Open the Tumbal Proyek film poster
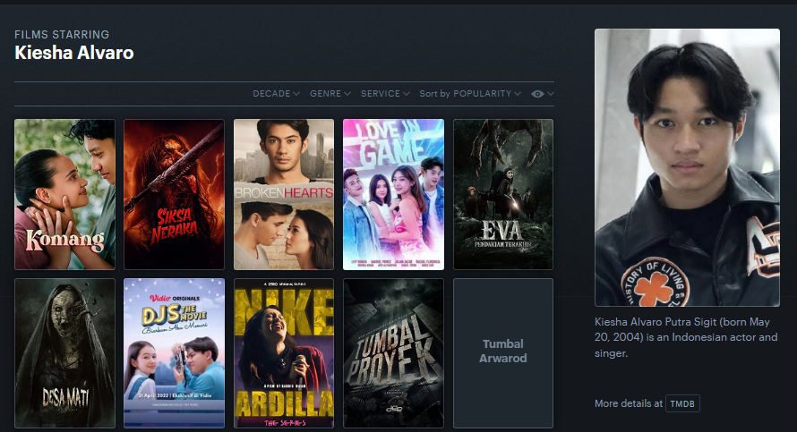The width and height of the screenshot is (797, 432). 393,353
